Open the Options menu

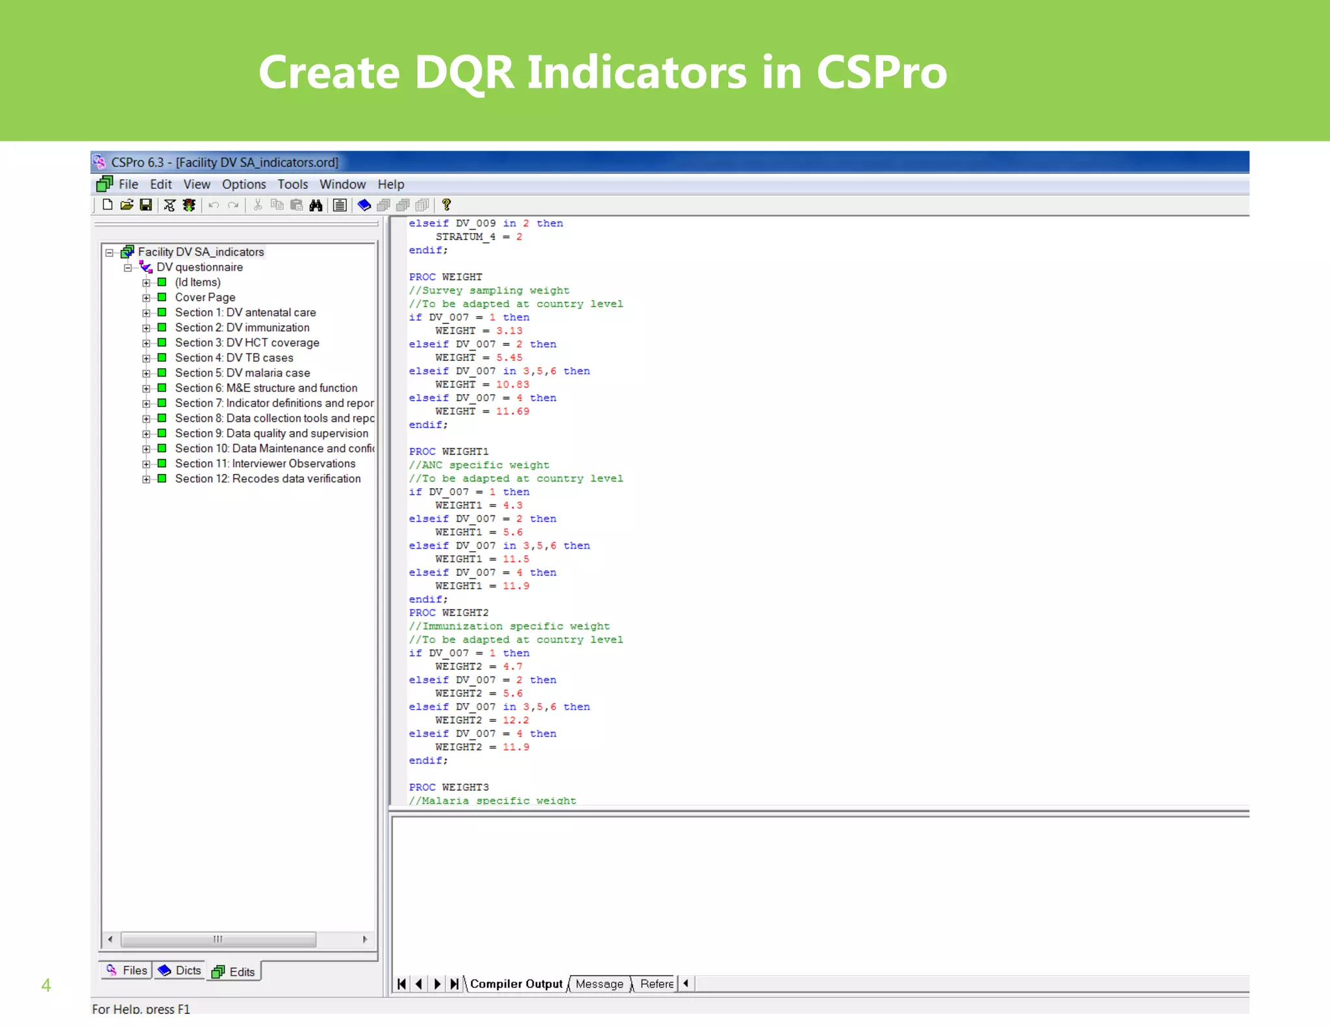tap(244, 184)
